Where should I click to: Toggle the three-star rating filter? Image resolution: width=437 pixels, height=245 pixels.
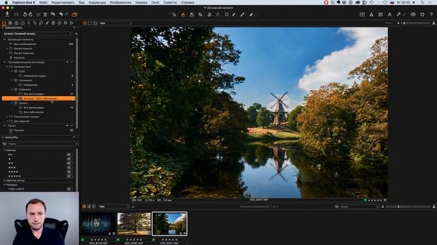[70, 167]
